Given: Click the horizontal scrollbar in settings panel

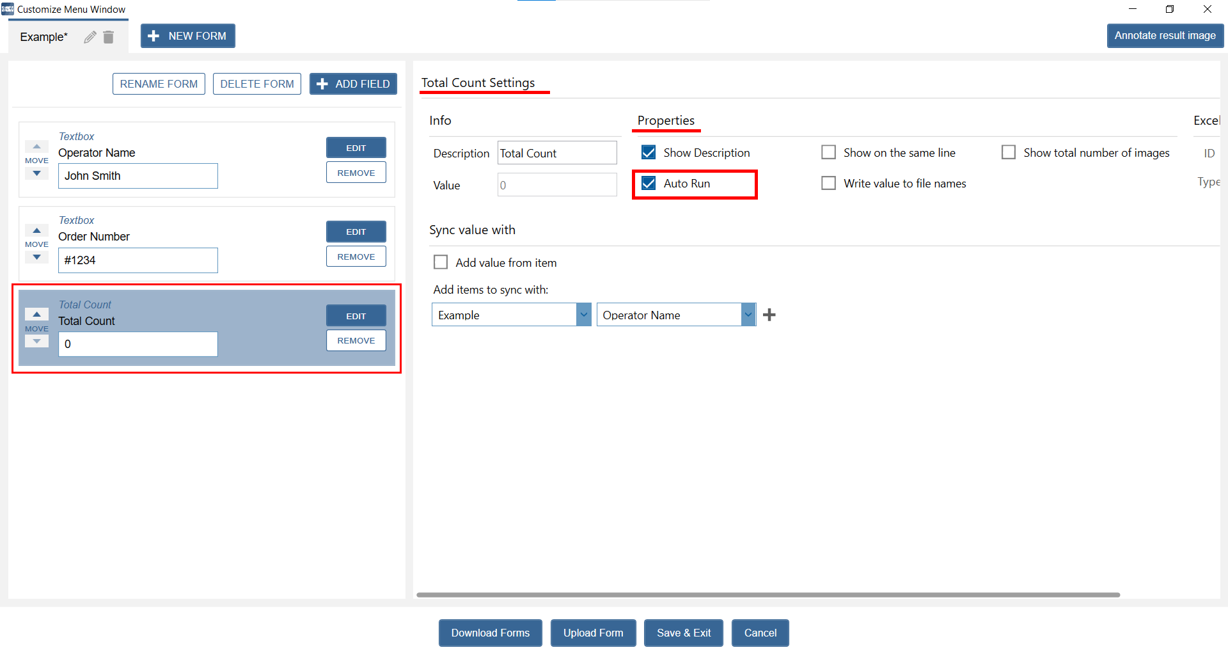Looking at the screenshot, I should 767,595.
